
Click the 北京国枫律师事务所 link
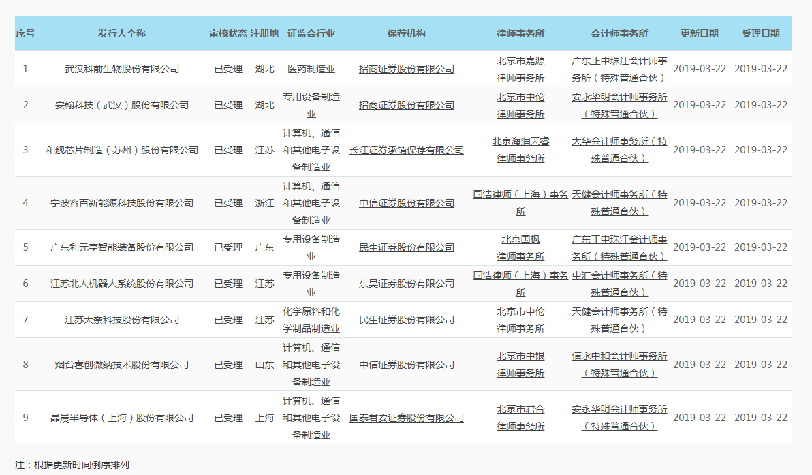(520, 247)
